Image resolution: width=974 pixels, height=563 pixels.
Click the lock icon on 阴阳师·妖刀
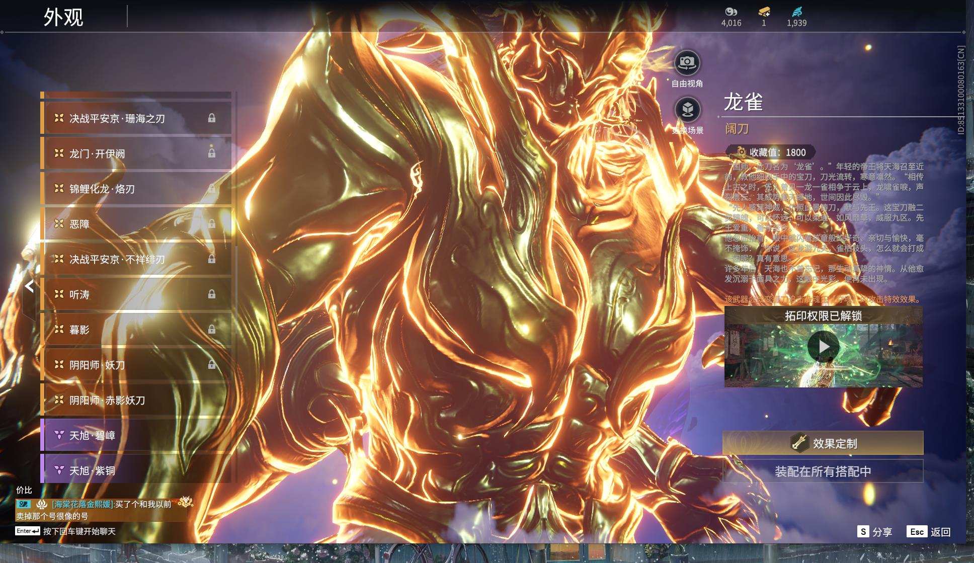(x=212, y=364)
